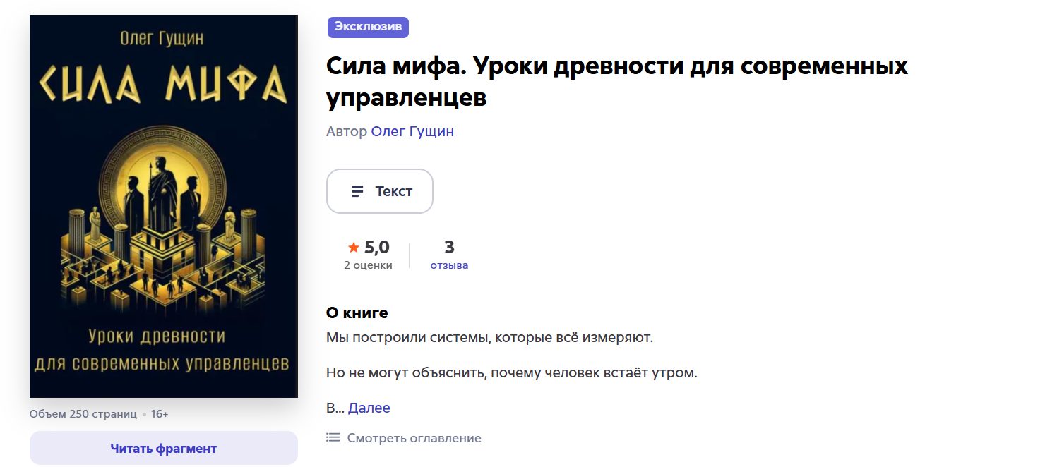Click the Читать фрагмент button
1057x467 pixels.
[163, 447]
